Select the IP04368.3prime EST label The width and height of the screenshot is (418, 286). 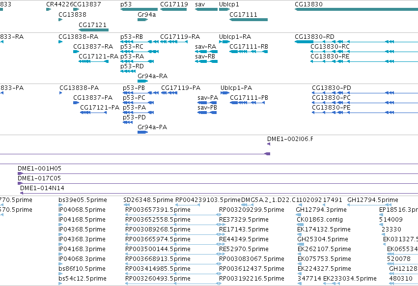tap(82, 239)
